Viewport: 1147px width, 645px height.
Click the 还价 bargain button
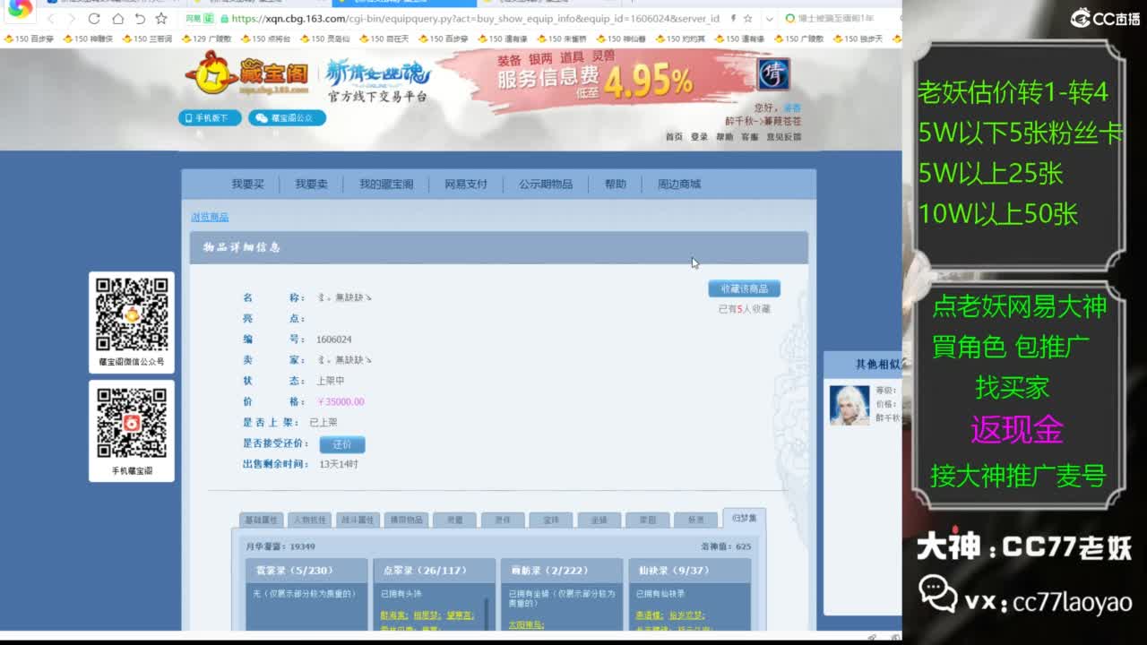(x=342, y=444)
